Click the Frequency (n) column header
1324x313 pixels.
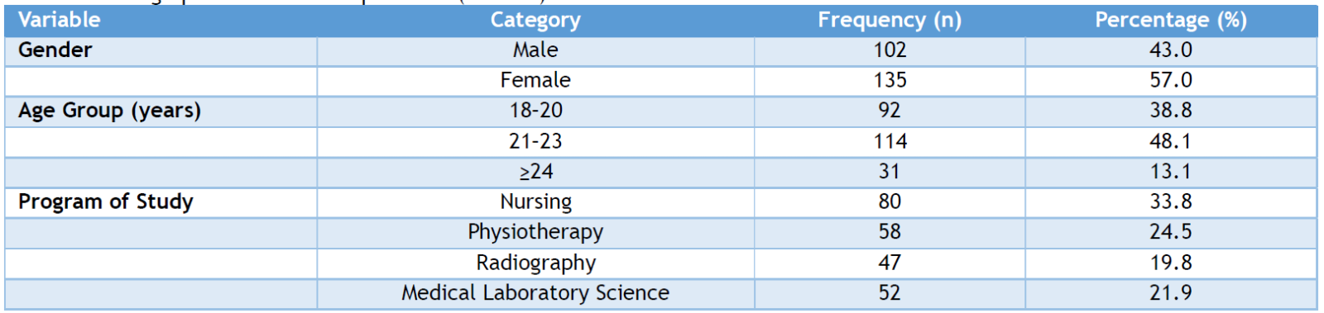[x=890, y=20]
